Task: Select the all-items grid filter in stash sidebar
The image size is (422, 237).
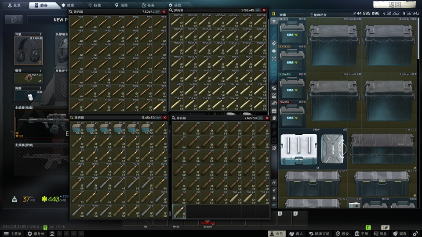Action: pos(274,21)
